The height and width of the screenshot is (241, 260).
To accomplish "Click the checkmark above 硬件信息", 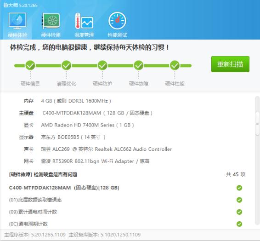I will (x=30, y=65).
